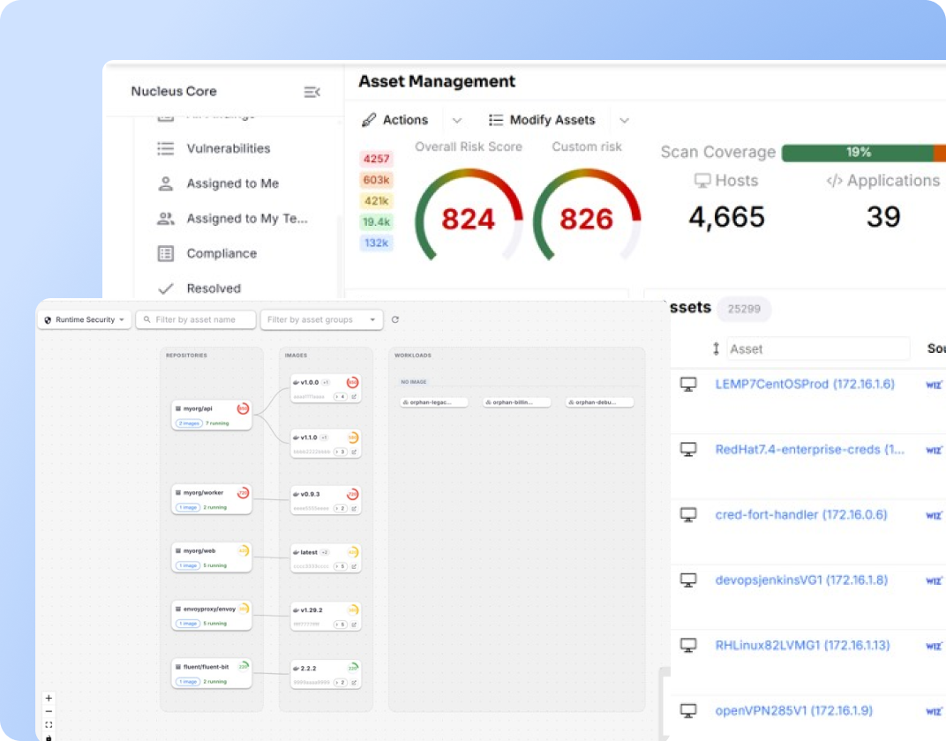946x741 pixels.
Task: Select the myorg/web repository node
Action: tap(212, 558)
